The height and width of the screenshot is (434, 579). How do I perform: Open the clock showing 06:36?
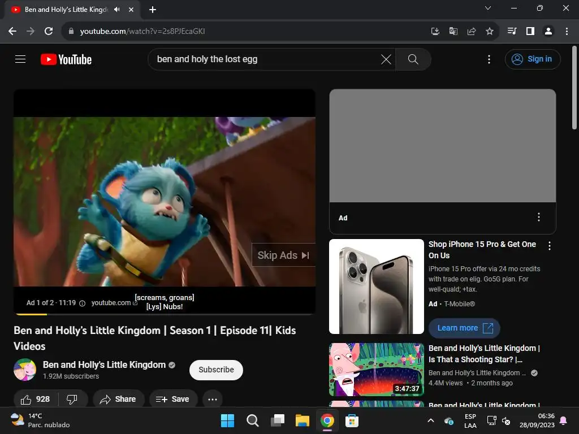click(x=537, y=420)
